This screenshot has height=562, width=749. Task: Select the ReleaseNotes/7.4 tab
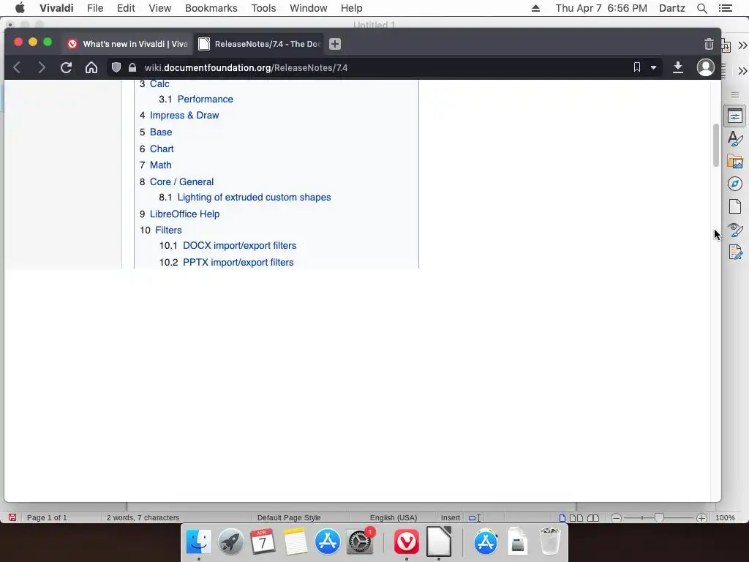coord(258,44)
